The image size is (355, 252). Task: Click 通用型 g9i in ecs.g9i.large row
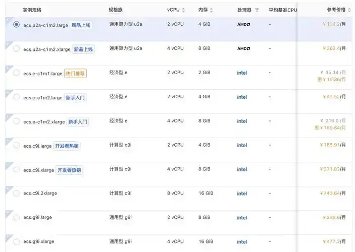120,217
